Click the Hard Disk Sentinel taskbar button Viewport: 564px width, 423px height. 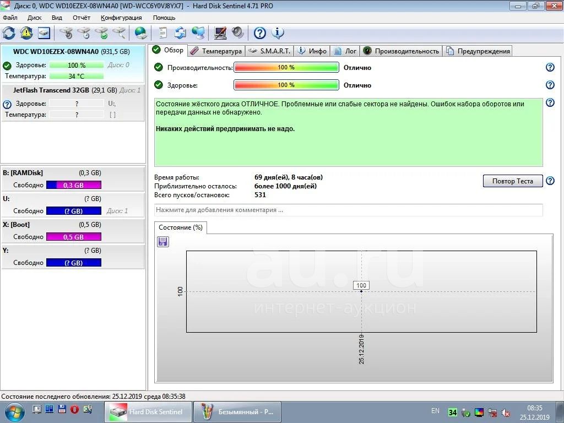[148, 412]
